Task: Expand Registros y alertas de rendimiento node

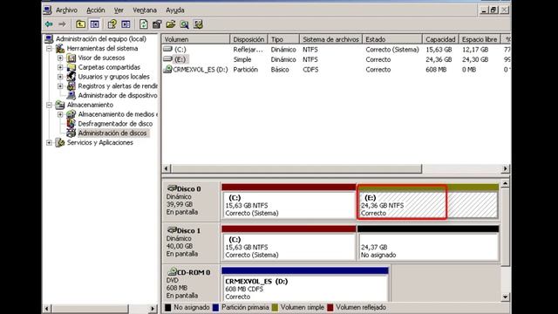Action: click(x=60, y=85)
